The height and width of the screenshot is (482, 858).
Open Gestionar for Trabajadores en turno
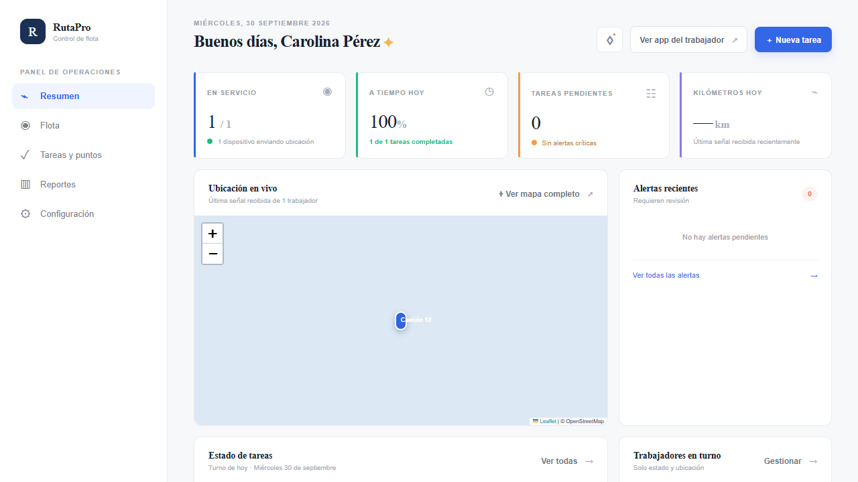click(790, 461)
